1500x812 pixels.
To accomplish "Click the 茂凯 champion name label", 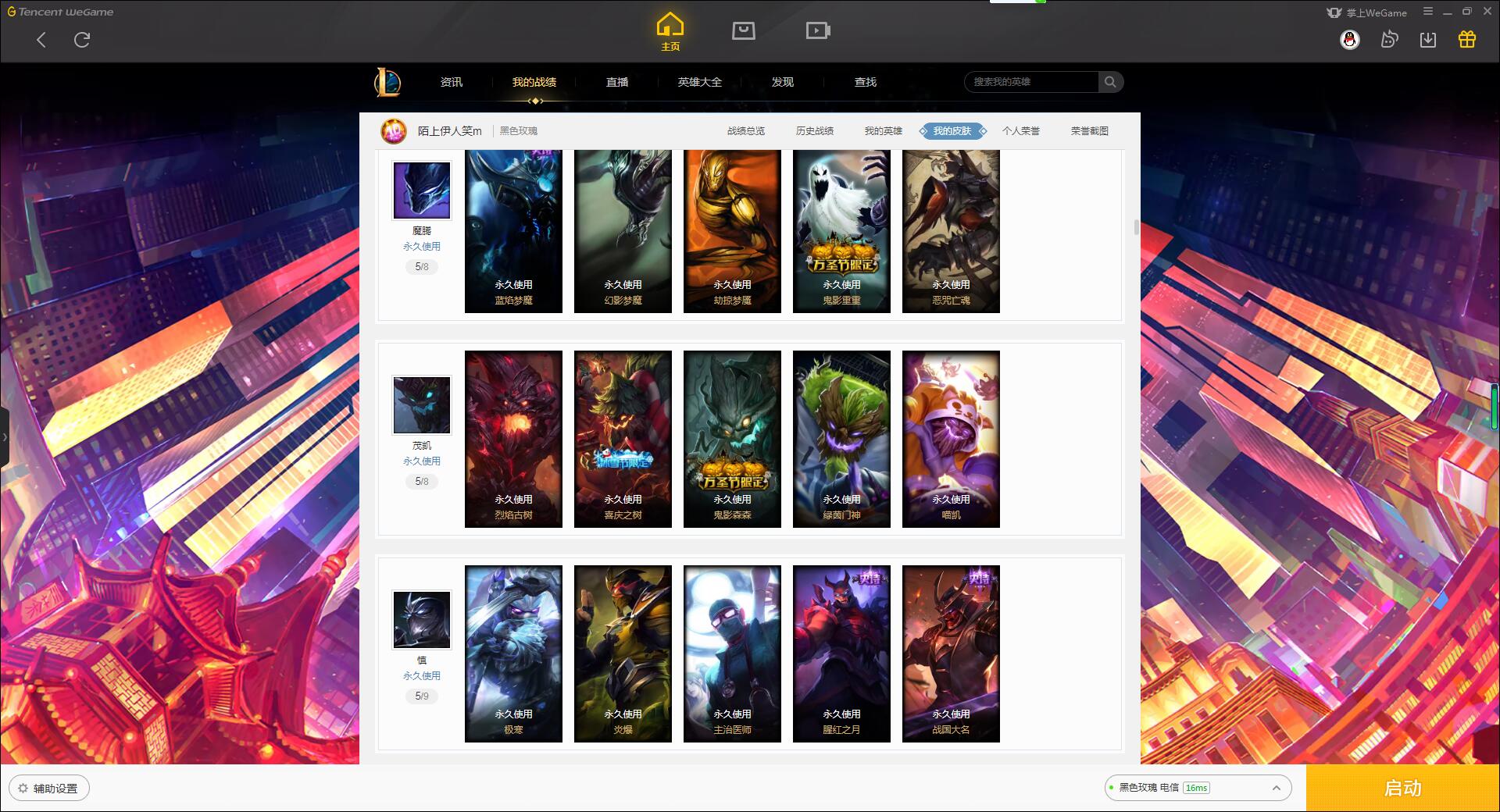I will pyautogui.click(x=422, y=445).
